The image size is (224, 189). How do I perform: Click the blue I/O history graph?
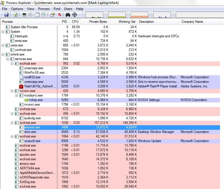tap(162, 15)
